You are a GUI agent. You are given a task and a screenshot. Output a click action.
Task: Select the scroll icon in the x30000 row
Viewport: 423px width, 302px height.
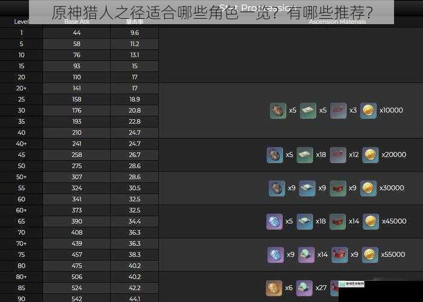pos(307,188)
